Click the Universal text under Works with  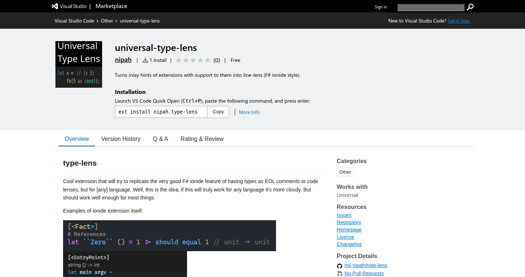point(347,195)
